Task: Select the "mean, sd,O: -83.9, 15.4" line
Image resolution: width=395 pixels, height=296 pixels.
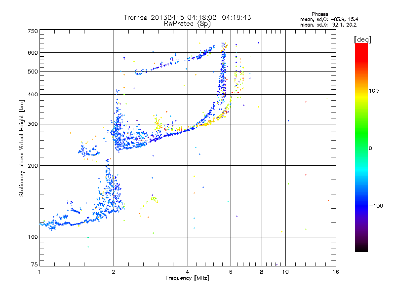Action: click(x=329, y=19)
